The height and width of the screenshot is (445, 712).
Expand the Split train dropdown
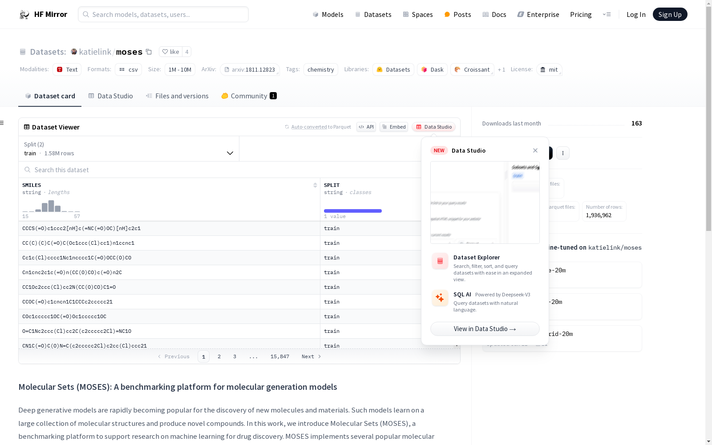pos(129,149)
